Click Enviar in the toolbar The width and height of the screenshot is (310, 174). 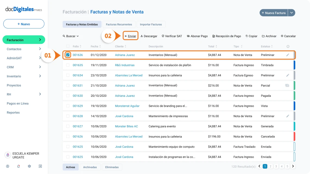point(131,36)
